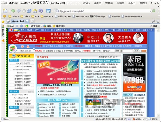Click the Forward arrow toolbar icon
The width and height of the screenshot is (161, 122).
pos(19,11)
